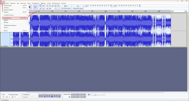This screenshot has height=101, width=189.
Task: Open the Audio Setup speaker button
Action: [x=66, y=7]
